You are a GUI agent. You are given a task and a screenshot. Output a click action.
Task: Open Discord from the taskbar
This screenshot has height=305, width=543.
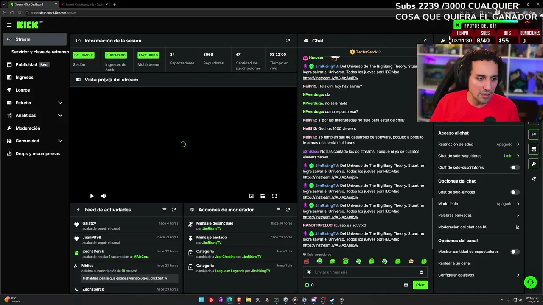click(x=313, y=300)
